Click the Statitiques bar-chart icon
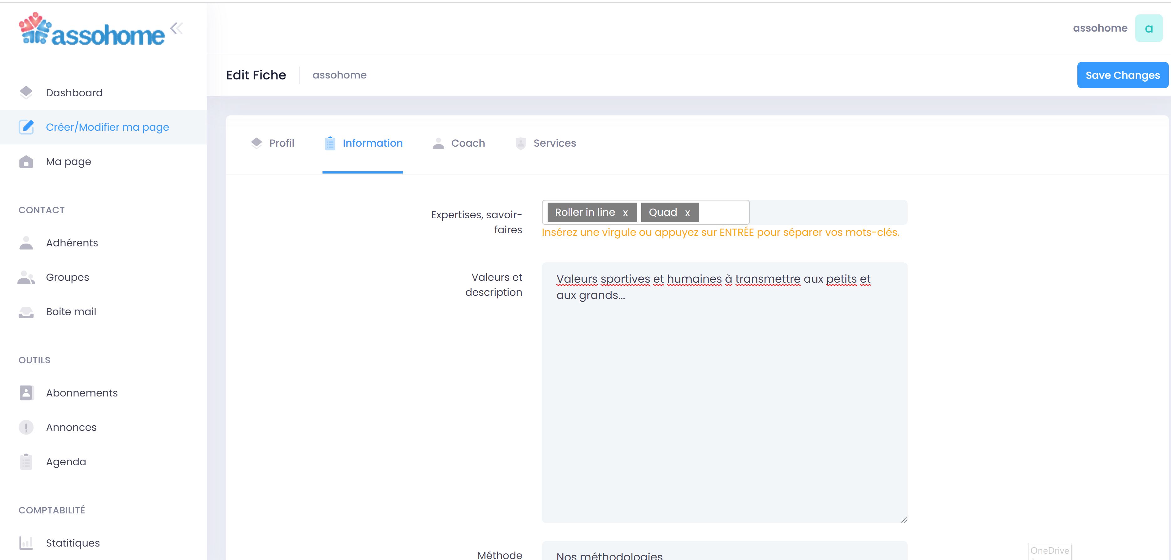Viewport: 1171px width, 560px height. click(26, 543)
